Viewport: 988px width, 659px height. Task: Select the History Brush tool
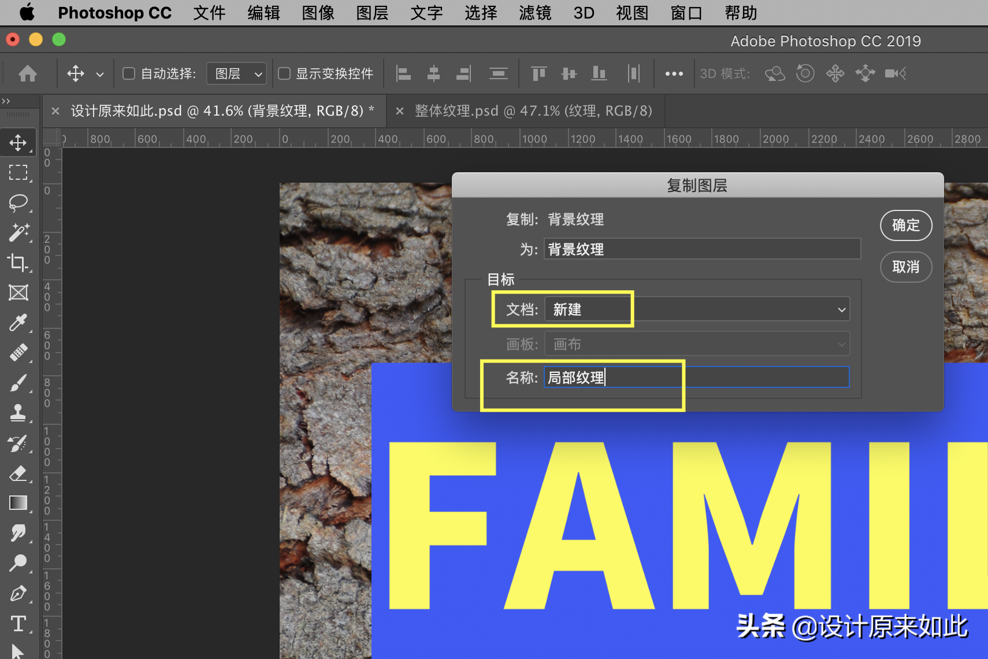click(x=18, y=443)
